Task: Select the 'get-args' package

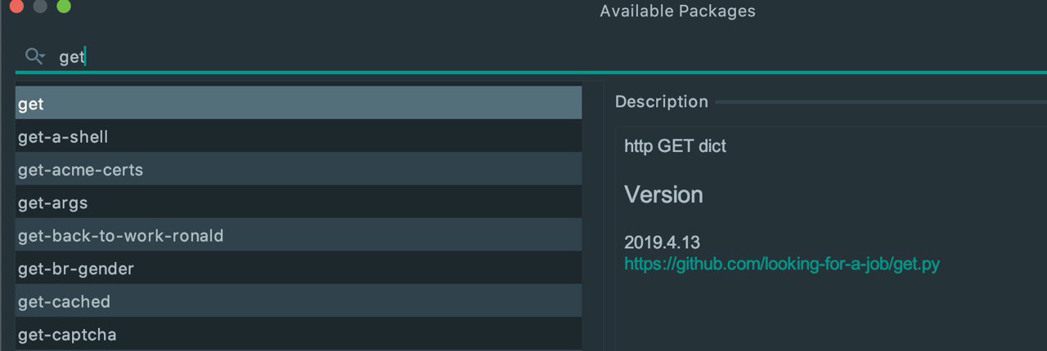Action: coord(299,202)
